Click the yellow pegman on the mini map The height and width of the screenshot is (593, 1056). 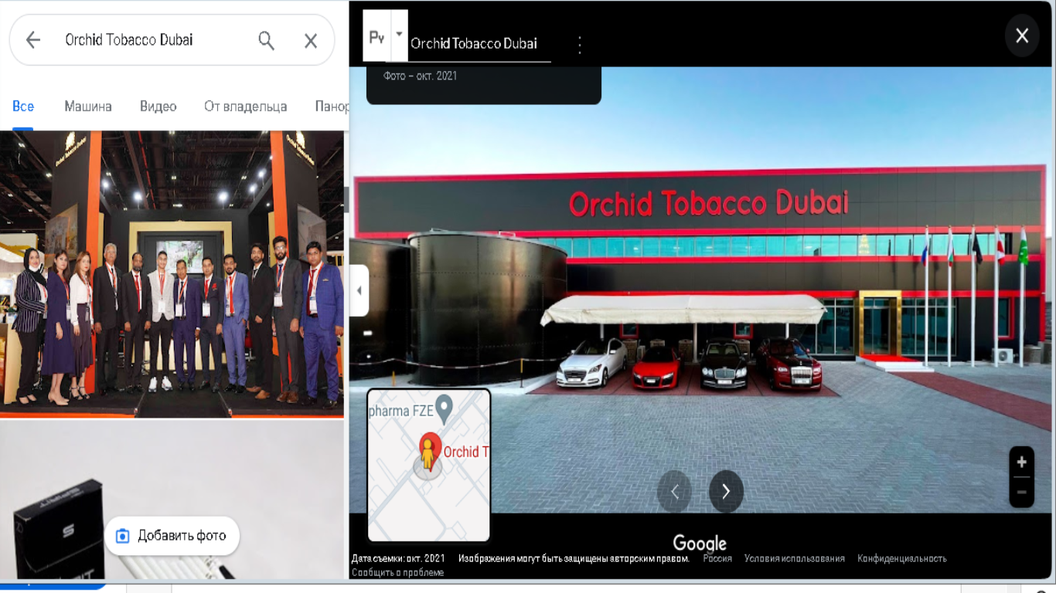pos(428,456)
